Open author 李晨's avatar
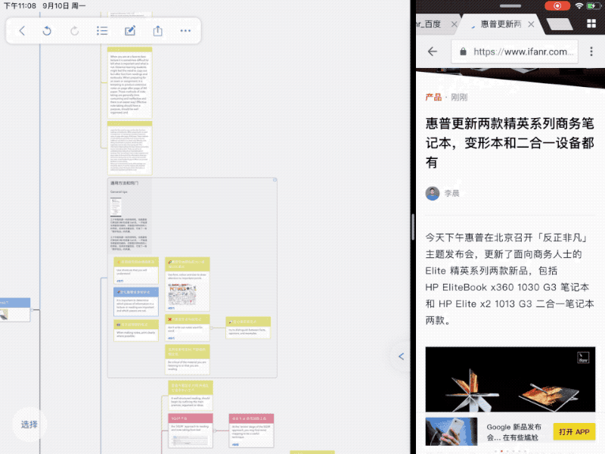Image resolution: width=605 pixels, height=454 pixels. [433, 193]
